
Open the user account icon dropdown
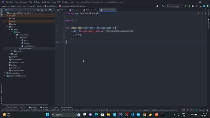[x=158, y=6]
